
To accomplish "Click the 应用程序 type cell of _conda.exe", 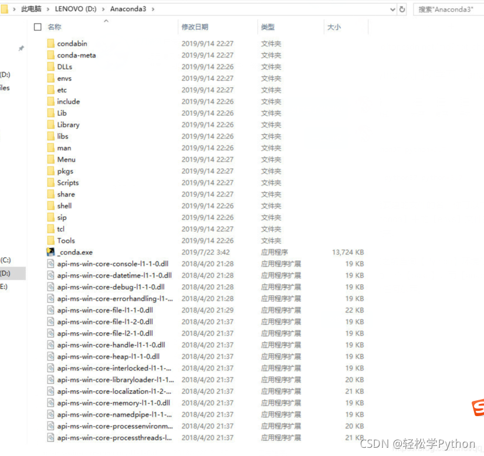I will click(275, 252).
